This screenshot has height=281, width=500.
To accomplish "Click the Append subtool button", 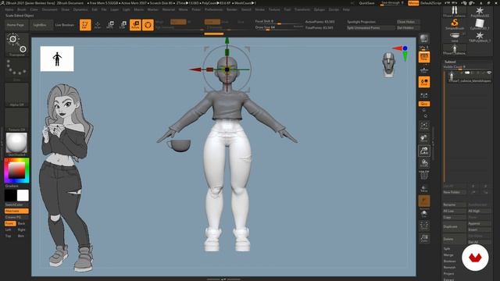I will pyautogui.click(x=479, y=224).
